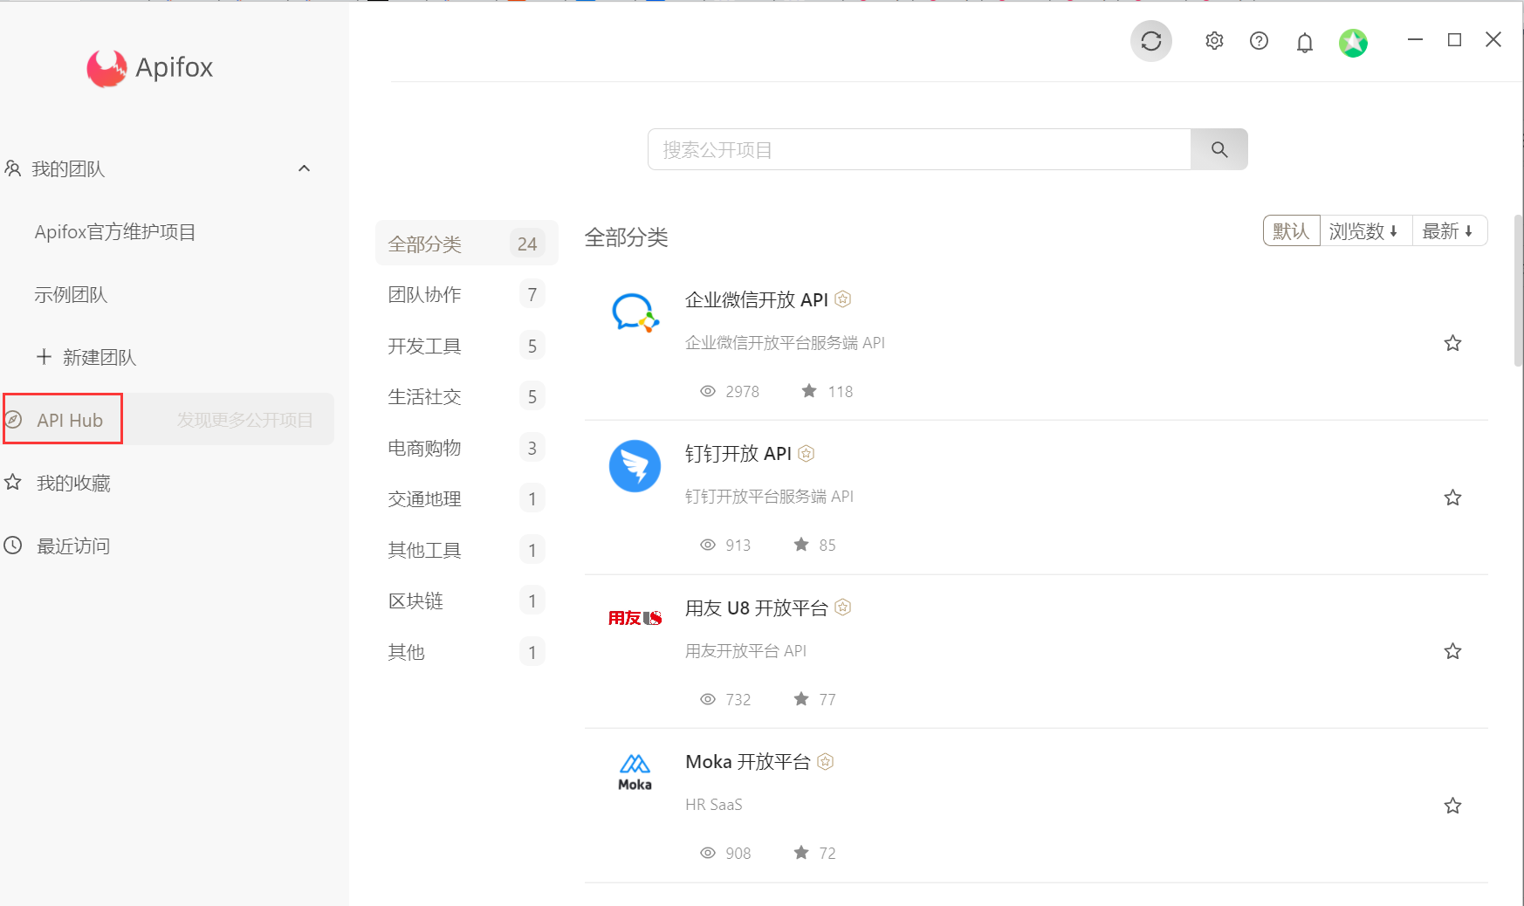Click the 钉钉开放 API logo
This screenshot has width=1524, height=906.
tap(635, 466)
